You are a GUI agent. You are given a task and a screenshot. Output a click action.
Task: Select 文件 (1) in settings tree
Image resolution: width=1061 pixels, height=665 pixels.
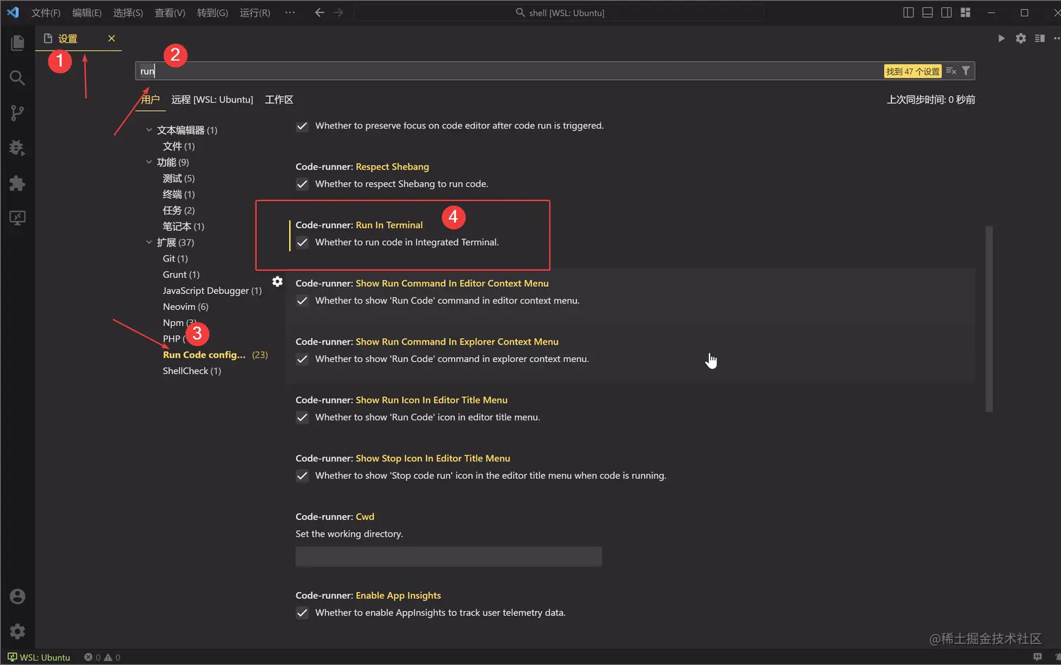[x=179, y=146]
